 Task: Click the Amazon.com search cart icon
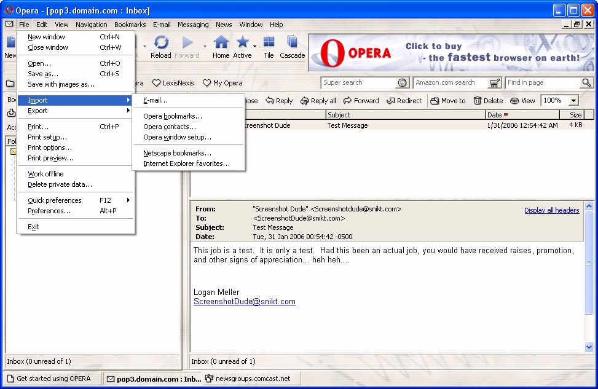pyautogui.click(x=495, y=83)
